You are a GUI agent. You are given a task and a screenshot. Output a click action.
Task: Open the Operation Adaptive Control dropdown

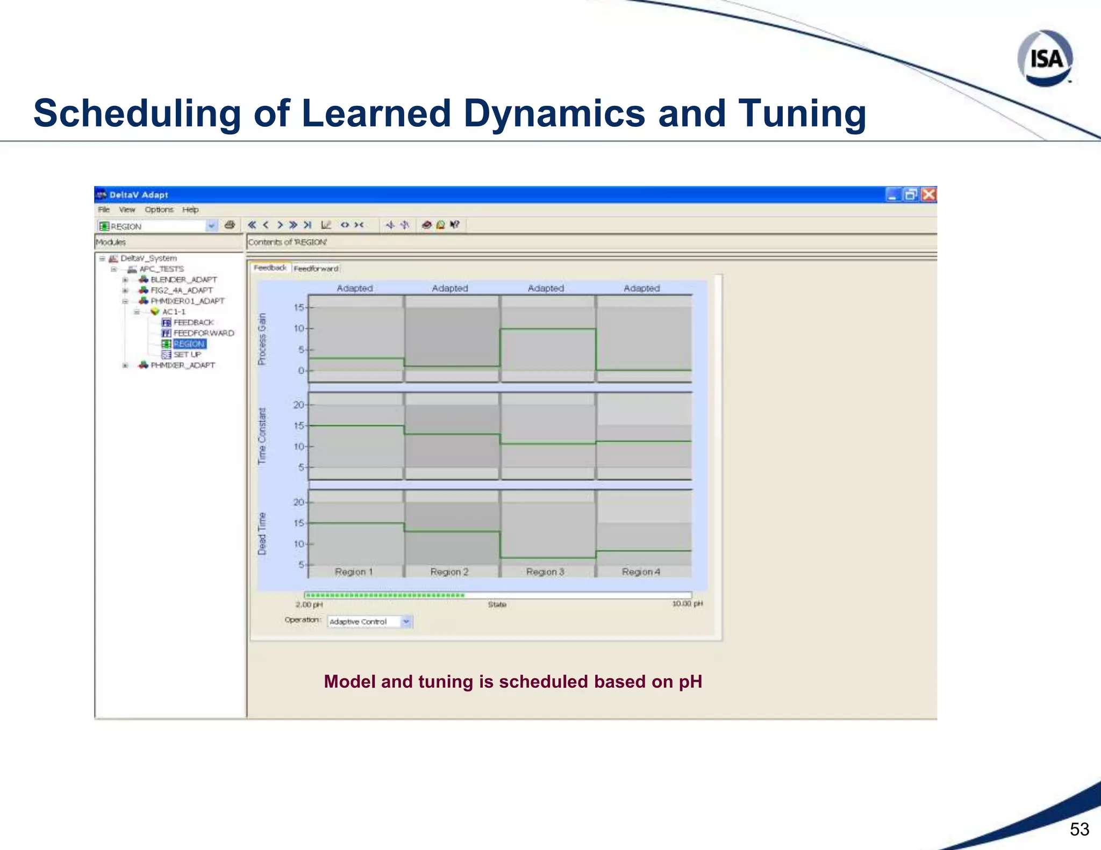point(406,622)
